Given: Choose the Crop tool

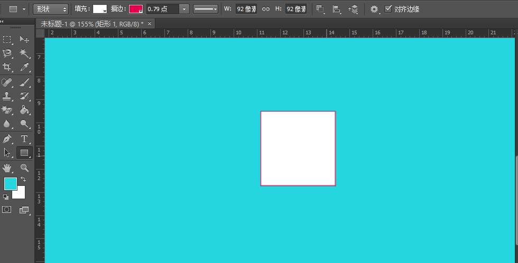Looking at the screenshot, I should point(7,67).
